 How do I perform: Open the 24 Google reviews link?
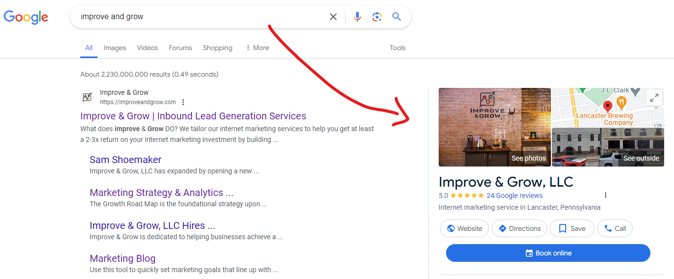pos(514,195)
